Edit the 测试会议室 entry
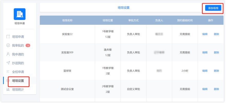 click(205, 89)
